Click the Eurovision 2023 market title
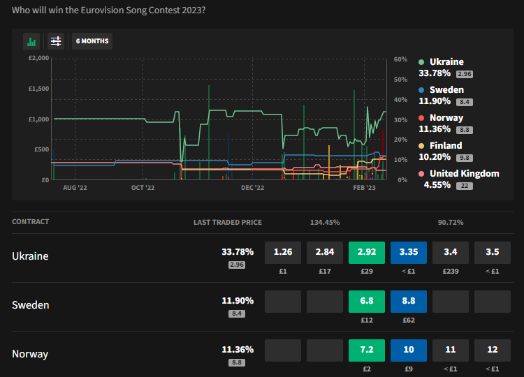Screen dimensions: 524x377 (x=108, y=10)
